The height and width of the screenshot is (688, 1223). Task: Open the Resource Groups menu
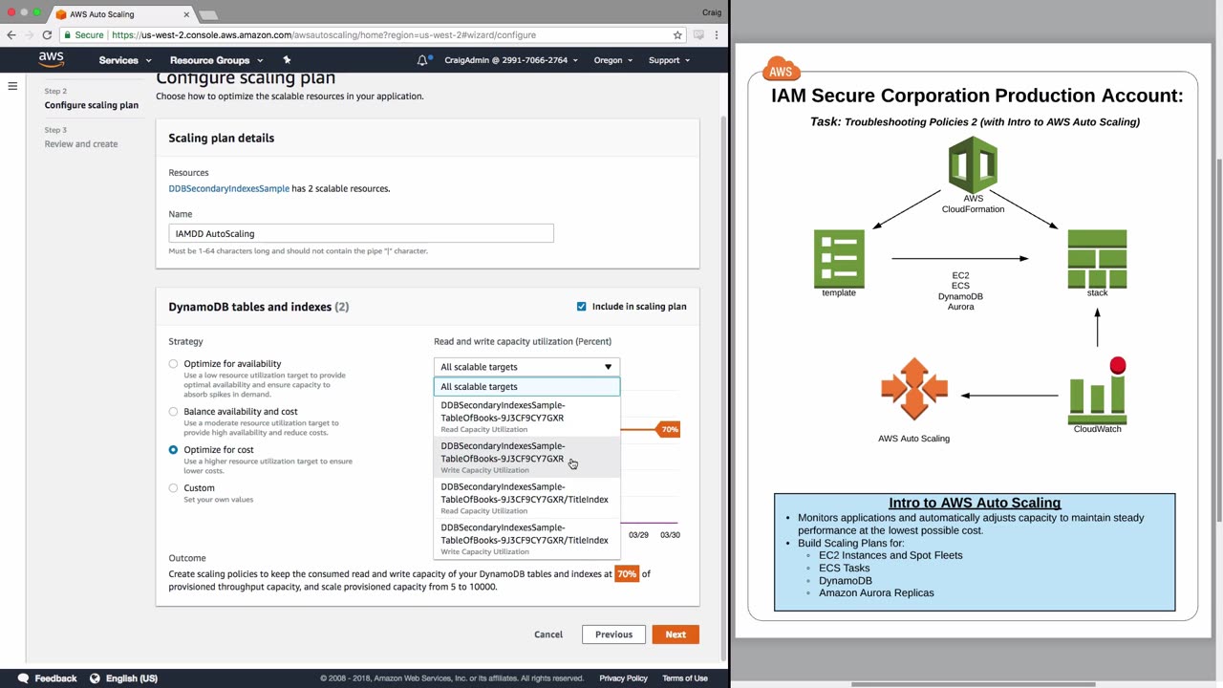pyautogui.click(x=216, y=60)
